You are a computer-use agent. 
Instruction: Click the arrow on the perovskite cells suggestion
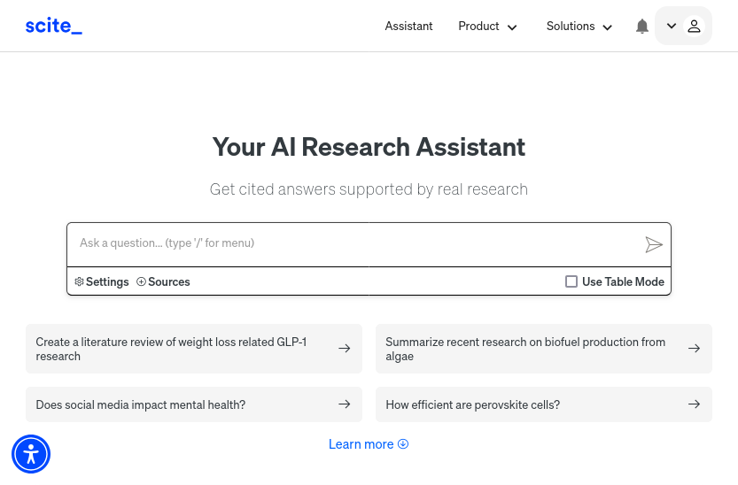click(x=694, y=404)
